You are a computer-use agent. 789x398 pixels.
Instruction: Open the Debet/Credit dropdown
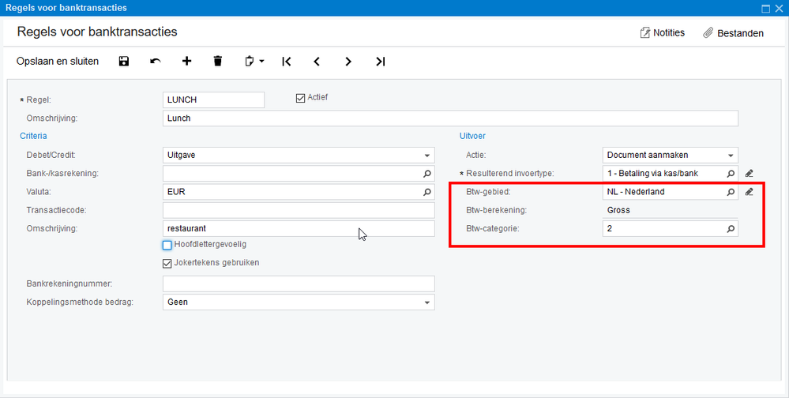tap(427, 156)
